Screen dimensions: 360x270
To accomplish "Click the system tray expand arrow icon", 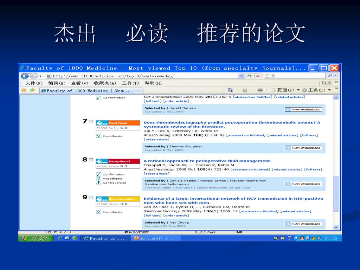I will point(296,238).
